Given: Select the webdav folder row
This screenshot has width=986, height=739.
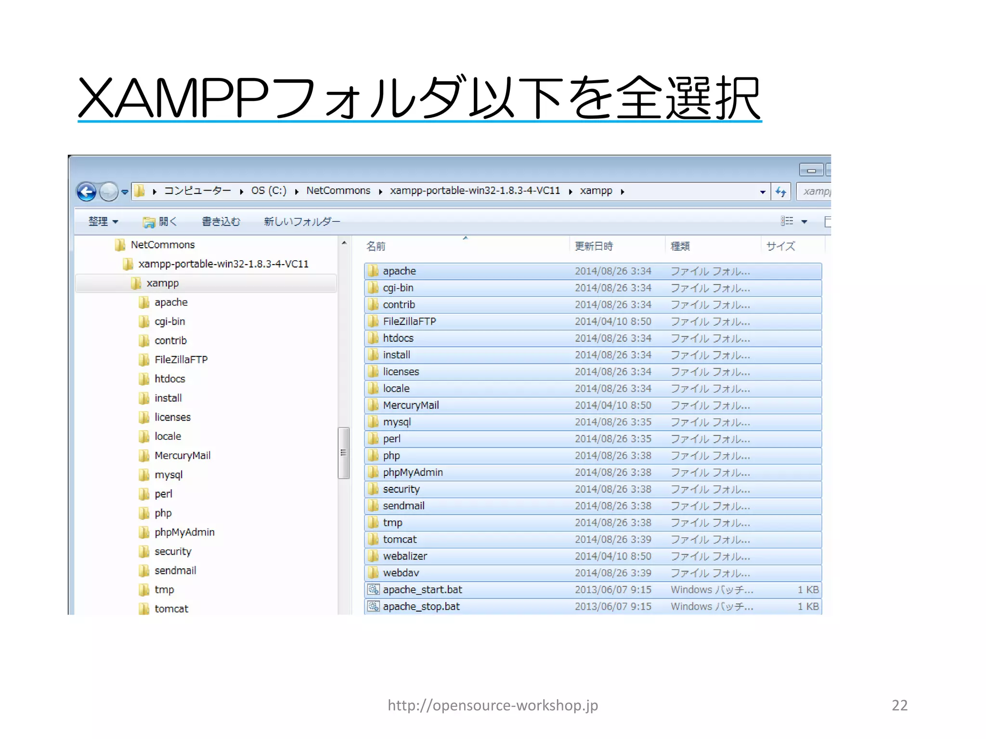Looking at the screenshot, I should click(593, 573).
